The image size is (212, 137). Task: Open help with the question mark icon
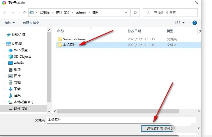pyautogui.click(x=195, y=23)
